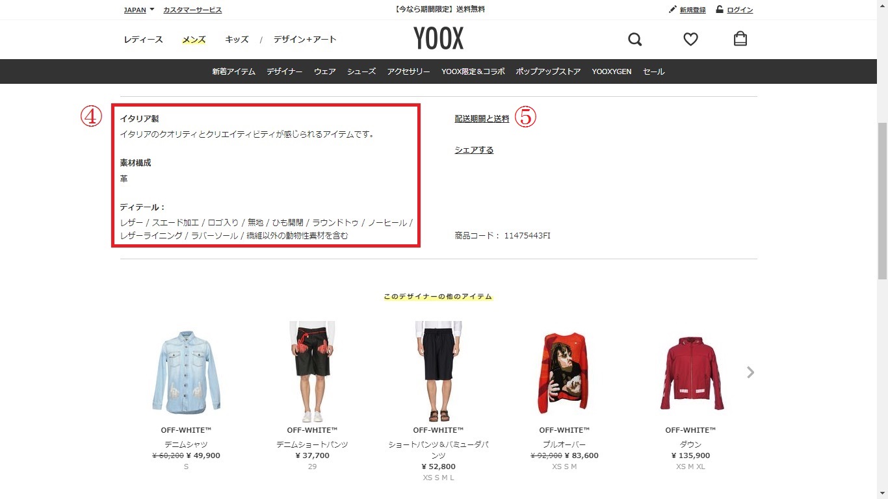This screenshot has height=499, width=888.
Task: Open the 配送期間と送料 link
Action: [x=482, y=119]
